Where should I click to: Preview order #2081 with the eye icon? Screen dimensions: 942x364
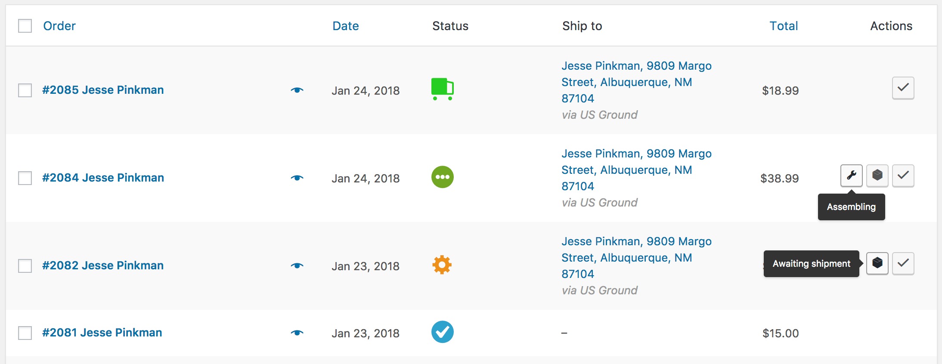pyautogui.click(x=297, y=332)
